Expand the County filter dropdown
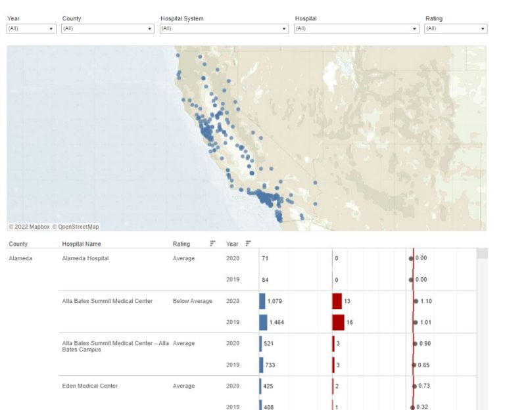The height and width of the screenshot is (410, 505). 107,29
